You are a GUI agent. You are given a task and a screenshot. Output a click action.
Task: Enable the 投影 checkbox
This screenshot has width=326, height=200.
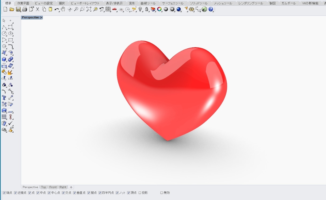click(140, 193)
